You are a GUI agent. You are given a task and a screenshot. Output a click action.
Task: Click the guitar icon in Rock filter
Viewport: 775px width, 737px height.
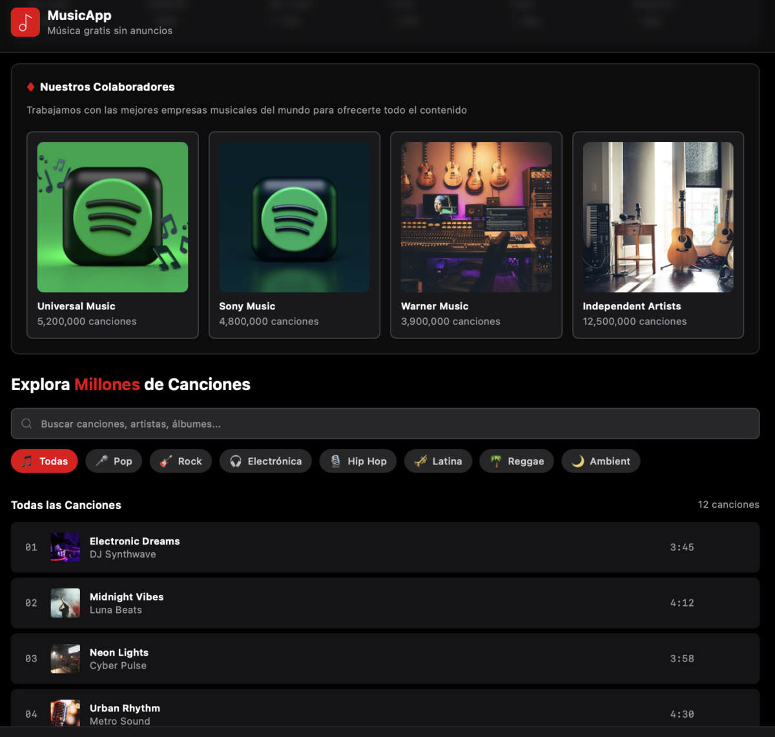[166, 461]
